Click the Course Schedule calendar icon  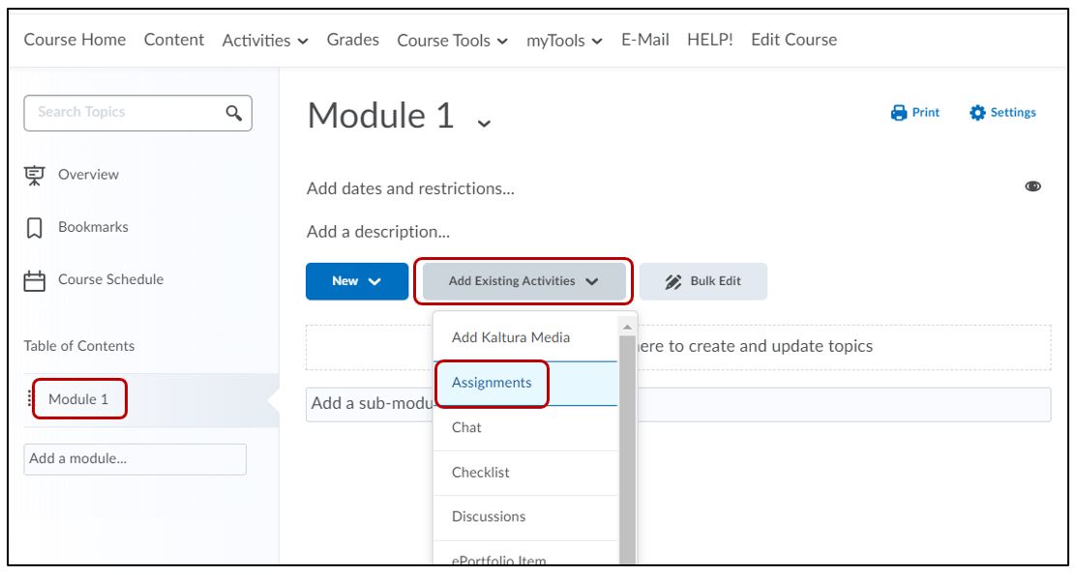tap(35, 280)
